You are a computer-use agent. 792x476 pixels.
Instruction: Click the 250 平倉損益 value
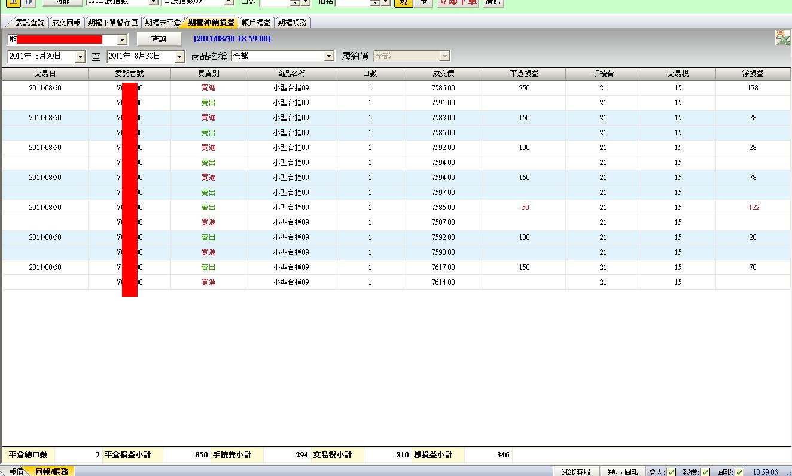point(524,88)
